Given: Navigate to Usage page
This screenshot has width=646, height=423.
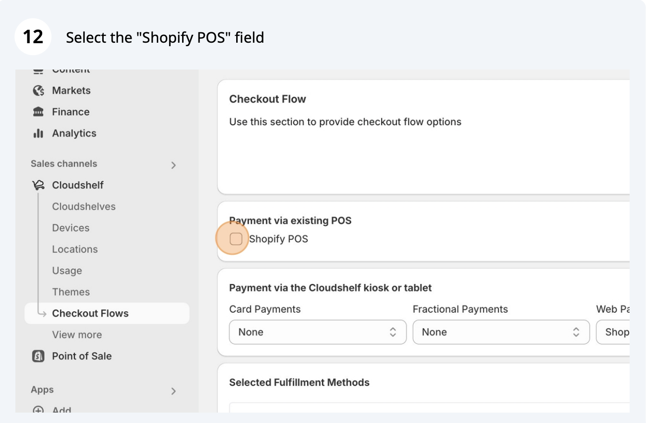Looking at the screenshot, I should (x=67, y=271).
